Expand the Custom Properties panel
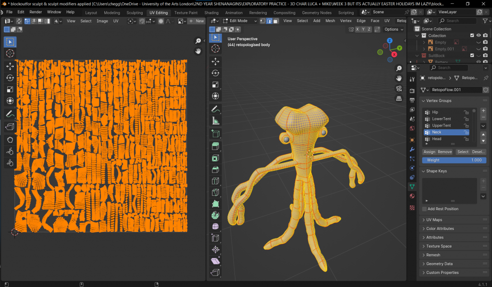The image size is (492, 287). [x=423, y=273]
